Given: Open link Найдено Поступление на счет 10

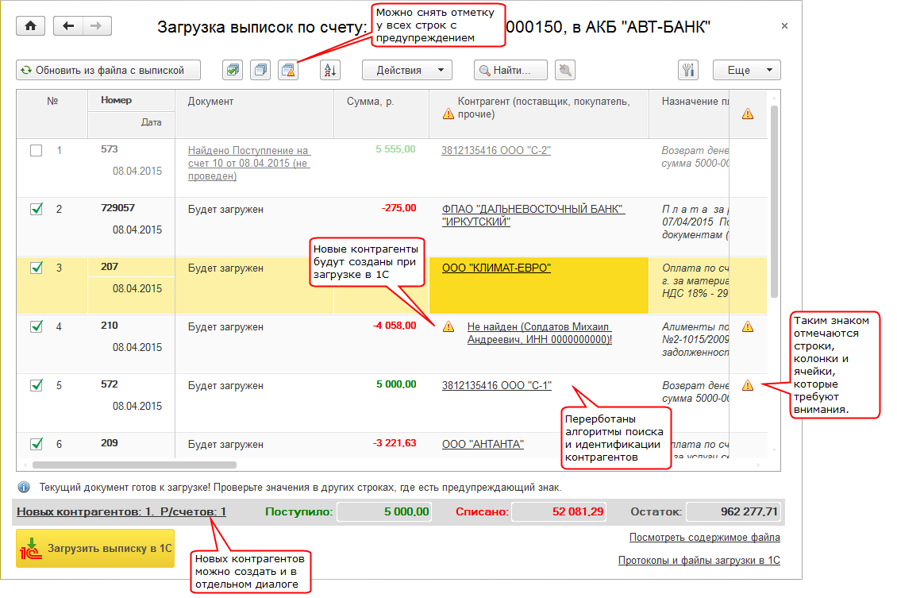Looking at the screenshot, I should 248,163.
